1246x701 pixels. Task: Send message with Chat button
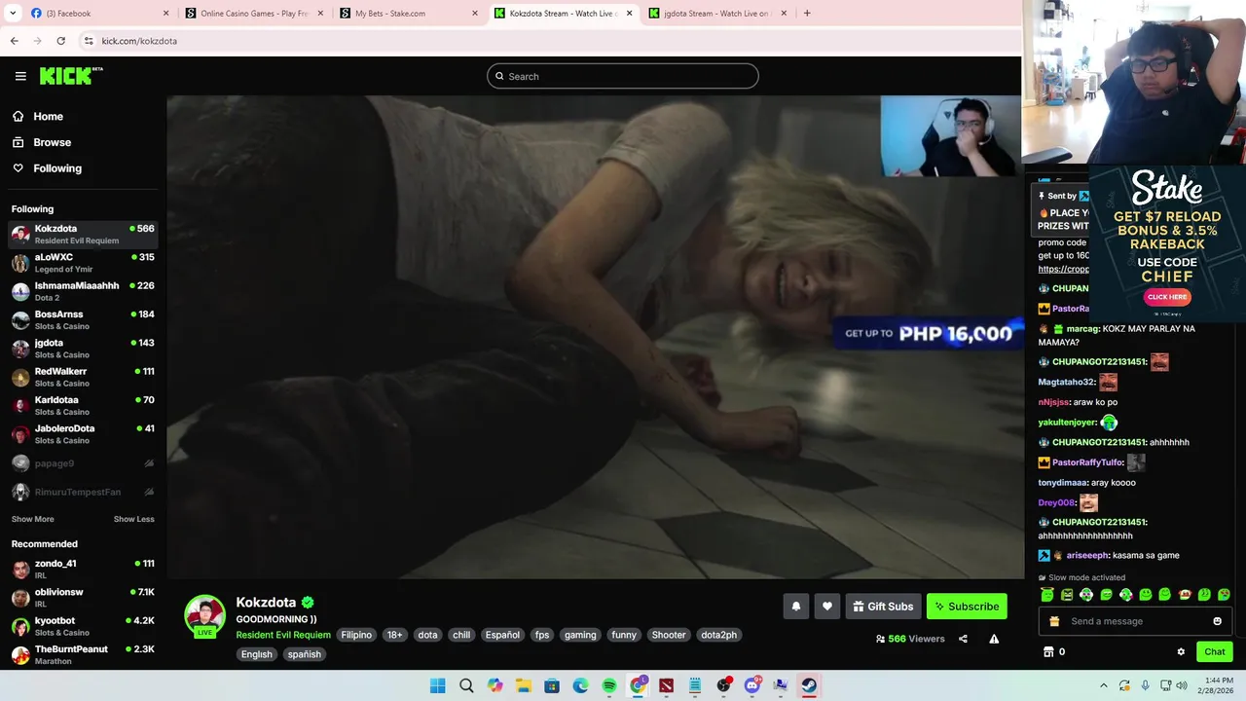point(1215,651)
